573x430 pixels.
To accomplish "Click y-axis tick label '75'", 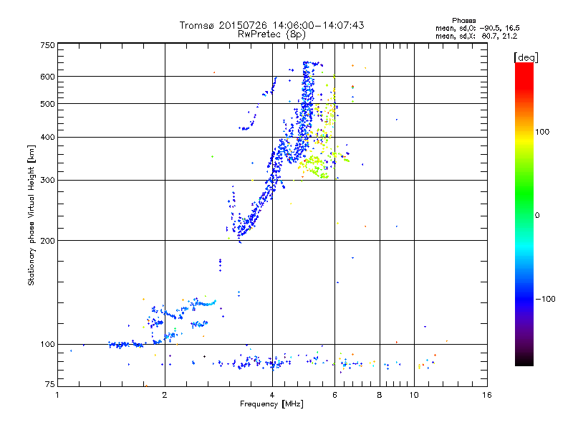I will [50, 384].
